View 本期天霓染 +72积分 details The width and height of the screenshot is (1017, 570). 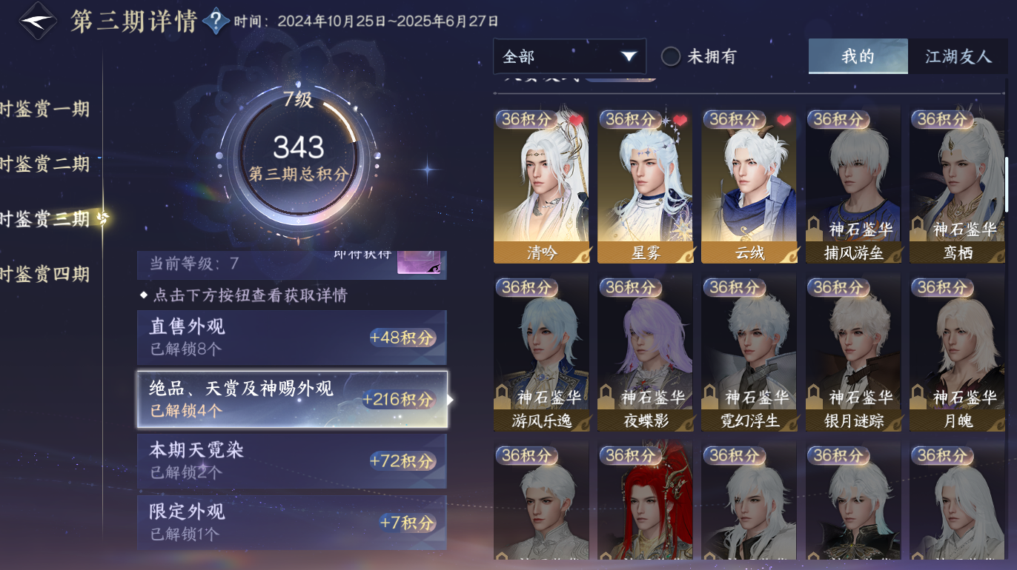click(292, 460)
